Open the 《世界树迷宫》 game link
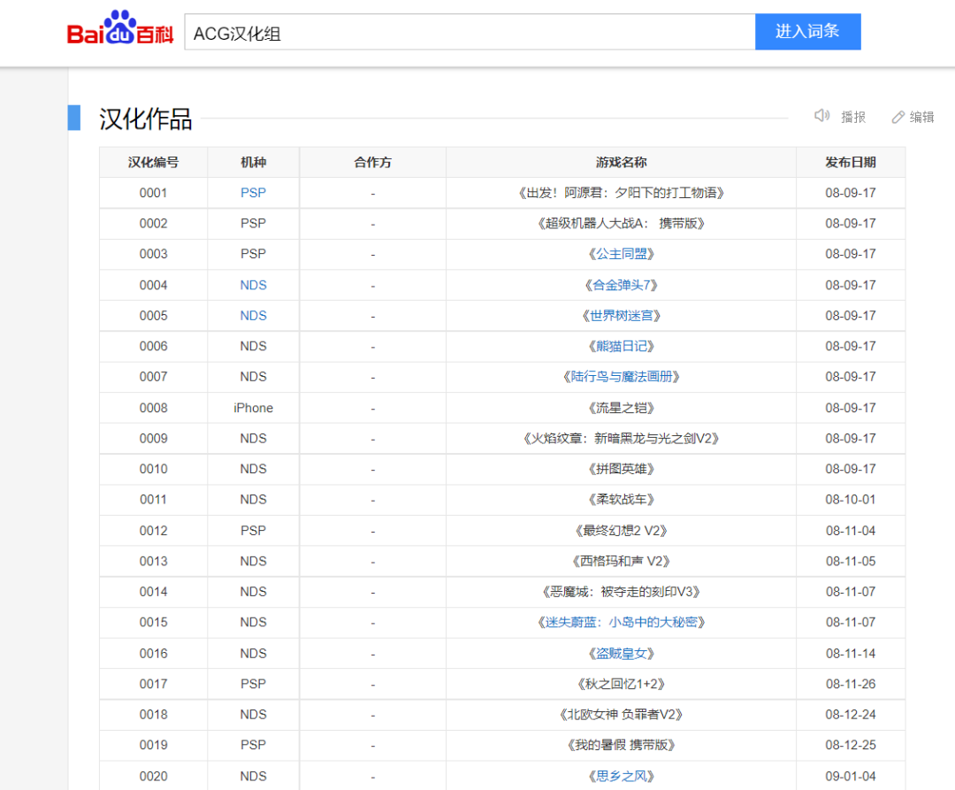Image resolution: width=955 pixels, height=790 pixels. [x=621, y=316]
